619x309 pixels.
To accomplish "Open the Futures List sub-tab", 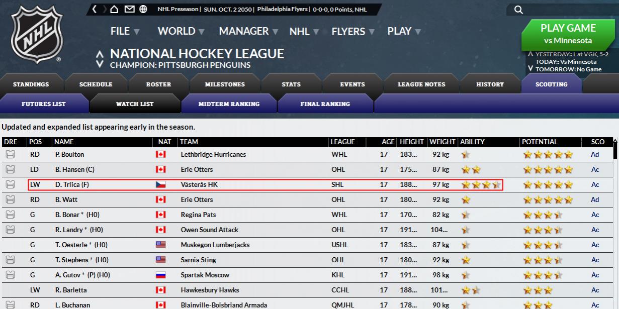I will pos(44,104).
